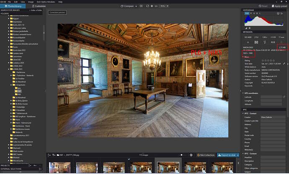Select the LOMA 2022 folder
289x174 pixels.
pyautogui.click(x=18, y=66)
